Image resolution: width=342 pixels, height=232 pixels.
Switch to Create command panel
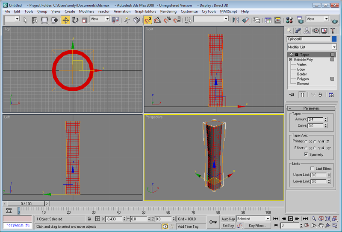click(x=290, y=31)
